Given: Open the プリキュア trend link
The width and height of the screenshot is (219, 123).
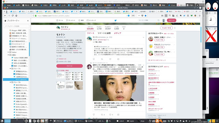Looking at the screenshot, I should click(152, 74).
